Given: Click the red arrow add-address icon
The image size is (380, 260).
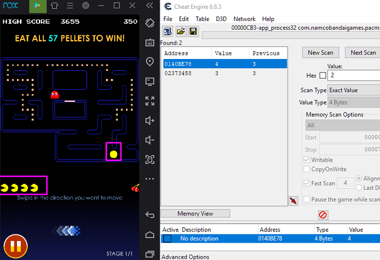Looking at the screenshot, I should pos(293,201).
